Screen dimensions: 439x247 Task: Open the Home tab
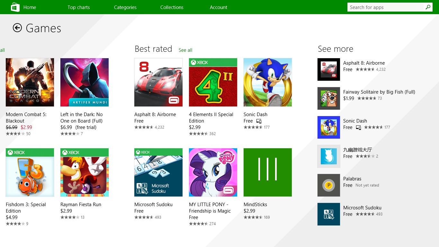(x=30, y=7)
